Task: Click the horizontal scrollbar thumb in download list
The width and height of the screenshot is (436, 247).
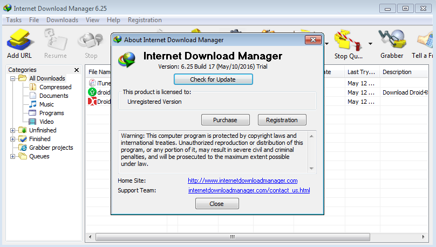Action: [x=233, y=237]
